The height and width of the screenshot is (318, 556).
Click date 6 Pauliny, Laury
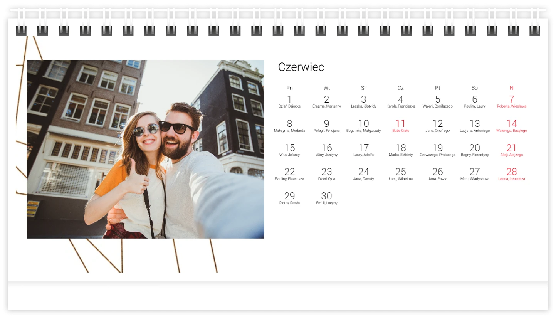point(474,101)
